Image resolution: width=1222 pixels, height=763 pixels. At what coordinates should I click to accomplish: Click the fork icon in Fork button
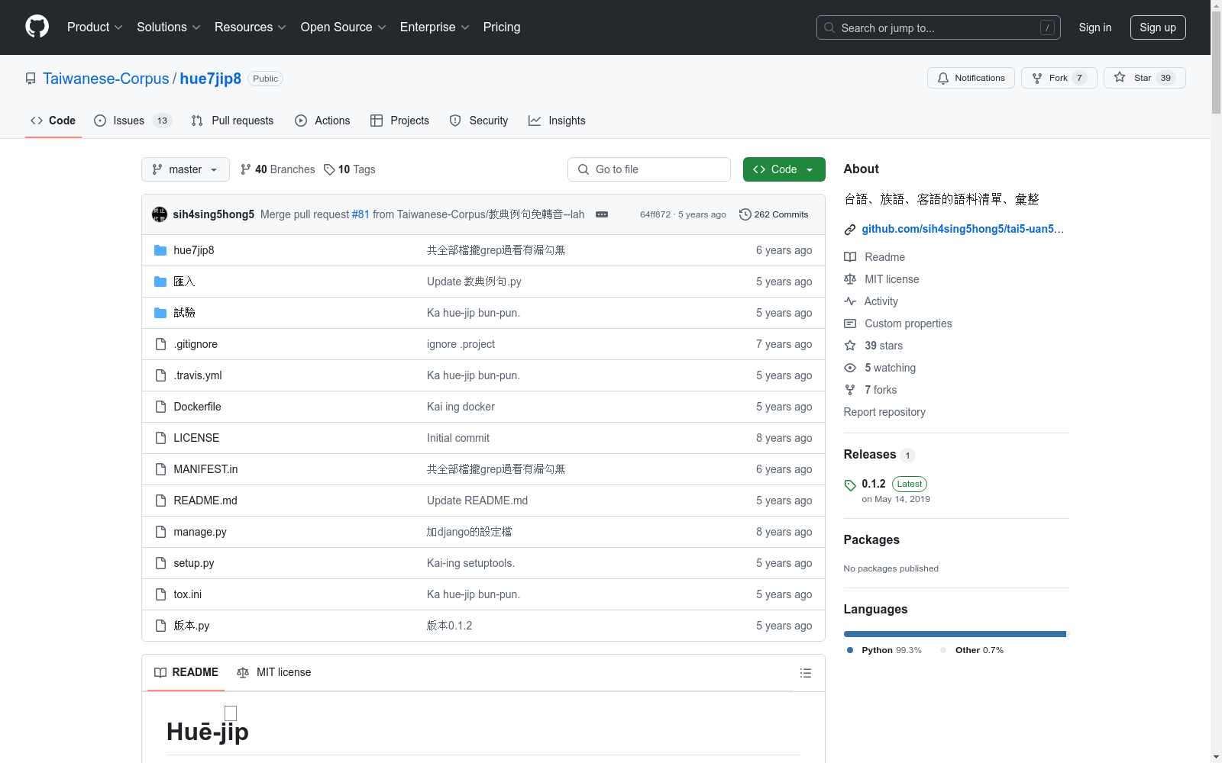coord(1036,78)
